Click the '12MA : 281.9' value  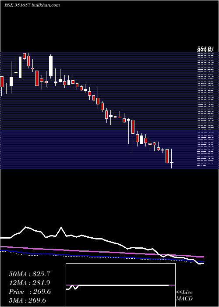pyautogui.click(x=29, y=283)
